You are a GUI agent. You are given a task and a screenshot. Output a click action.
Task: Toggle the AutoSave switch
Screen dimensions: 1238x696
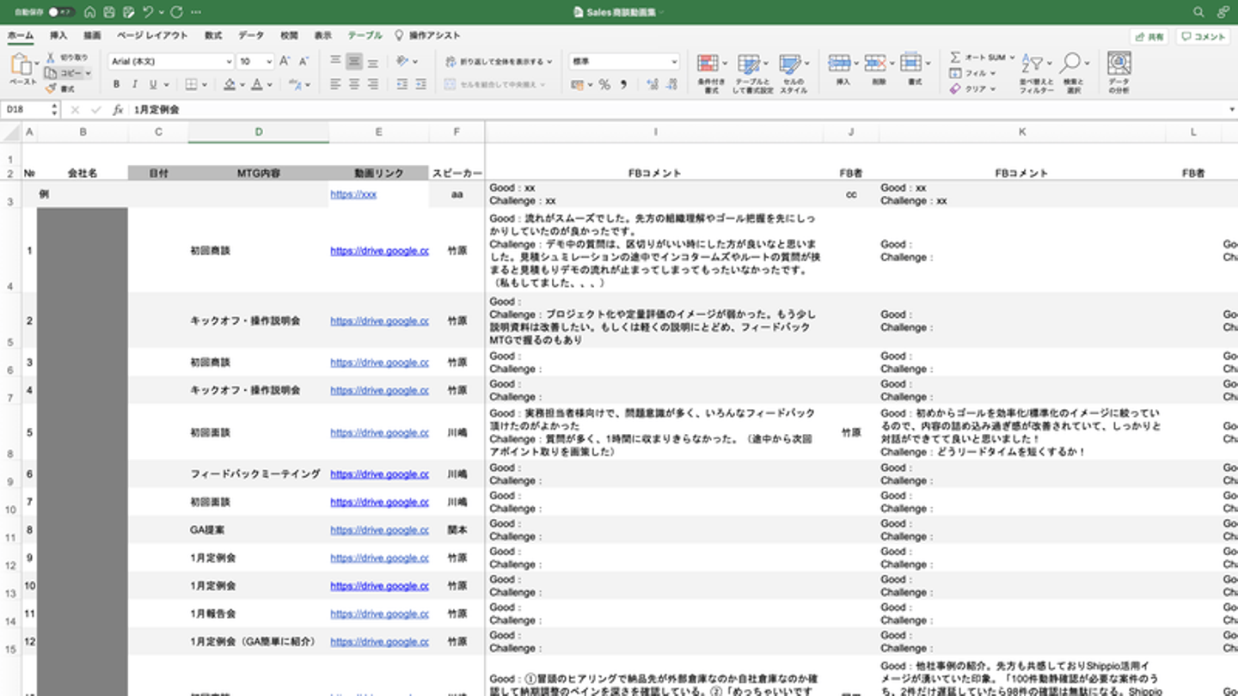tap(60, 12)
